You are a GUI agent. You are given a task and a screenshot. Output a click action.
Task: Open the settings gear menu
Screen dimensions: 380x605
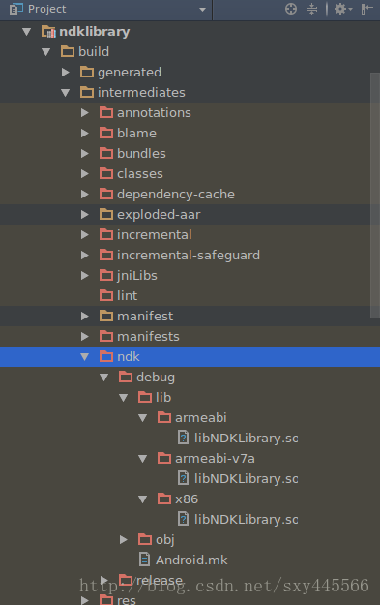click(x=343, y=9)
